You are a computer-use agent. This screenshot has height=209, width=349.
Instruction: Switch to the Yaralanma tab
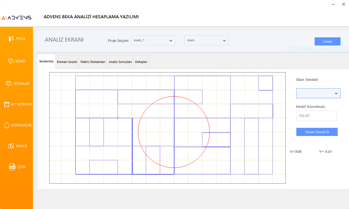(x=46, y=62)
